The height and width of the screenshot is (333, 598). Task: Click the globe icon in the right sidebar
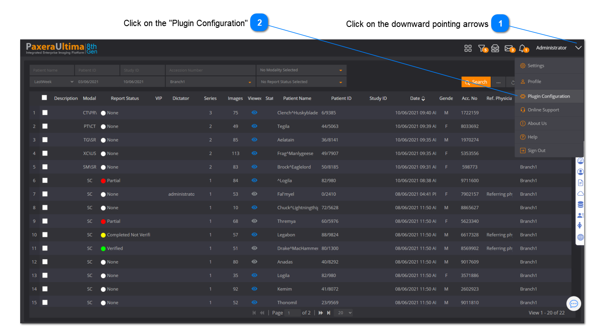click(x=581, y=237)
